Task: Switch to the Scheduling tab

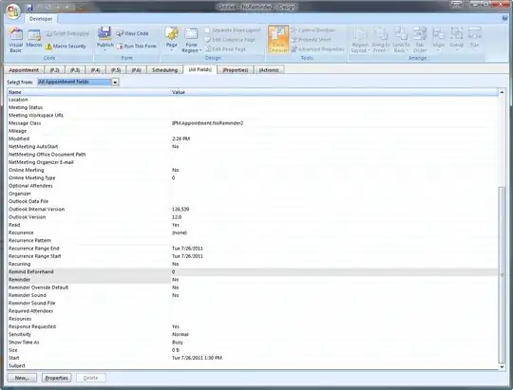Action: (x=164, y=70)
